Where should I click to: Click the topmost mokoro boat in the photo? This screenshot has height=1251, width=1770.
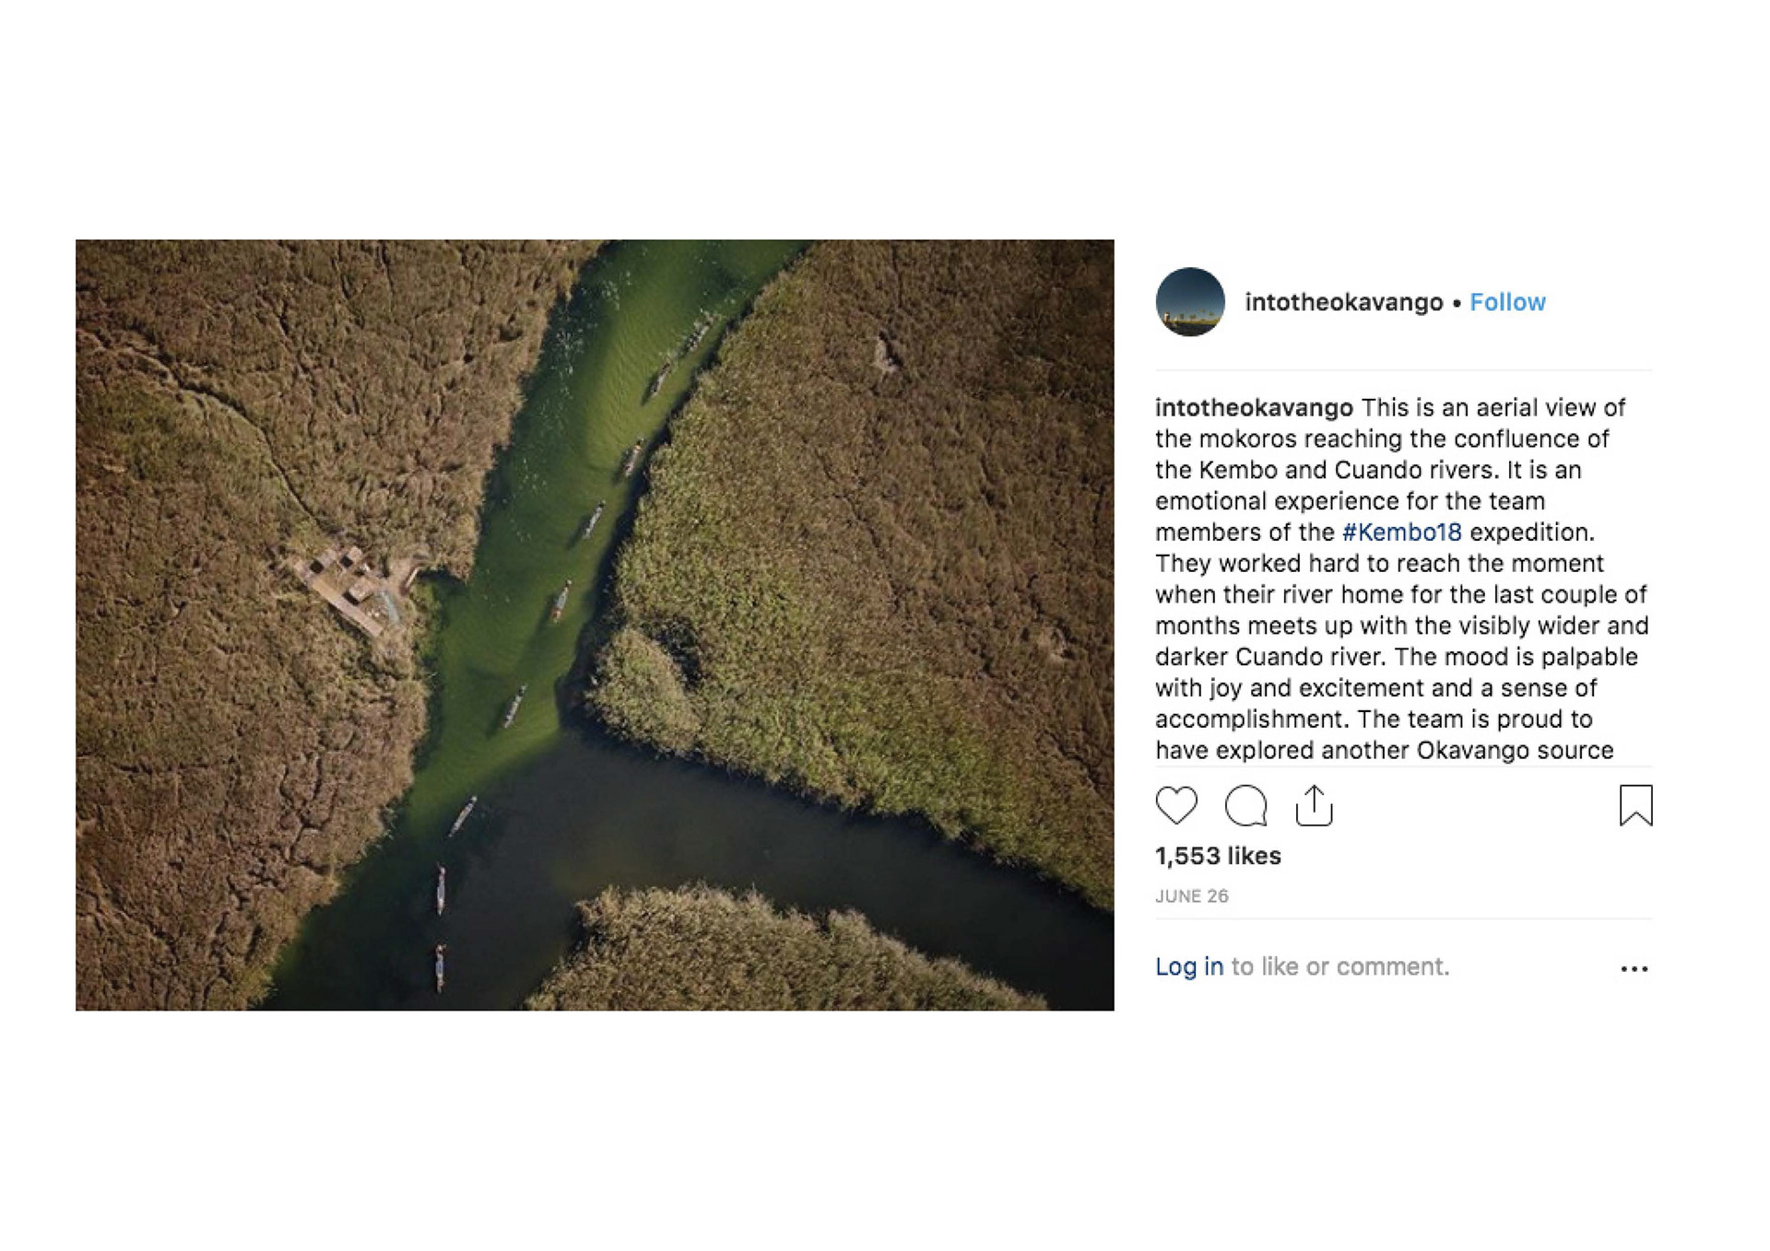pyautogui.click(x=699, y=333)
